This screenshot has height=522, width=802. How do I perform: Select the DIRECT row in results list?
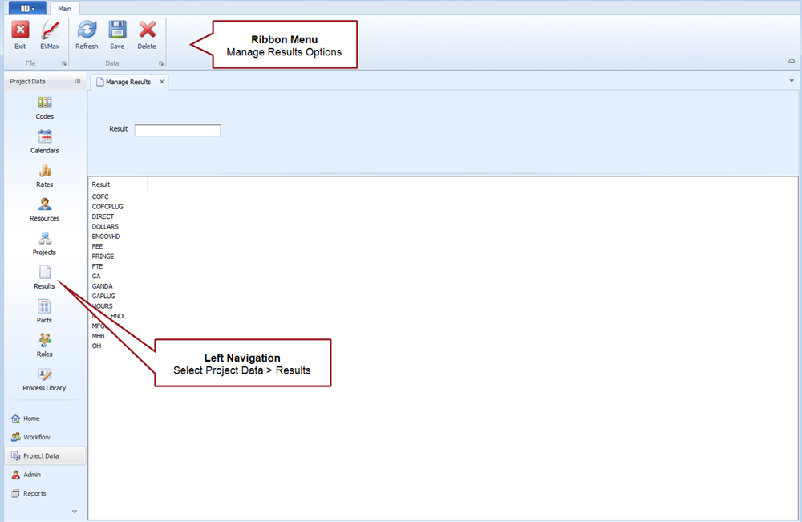coord(103,216)
